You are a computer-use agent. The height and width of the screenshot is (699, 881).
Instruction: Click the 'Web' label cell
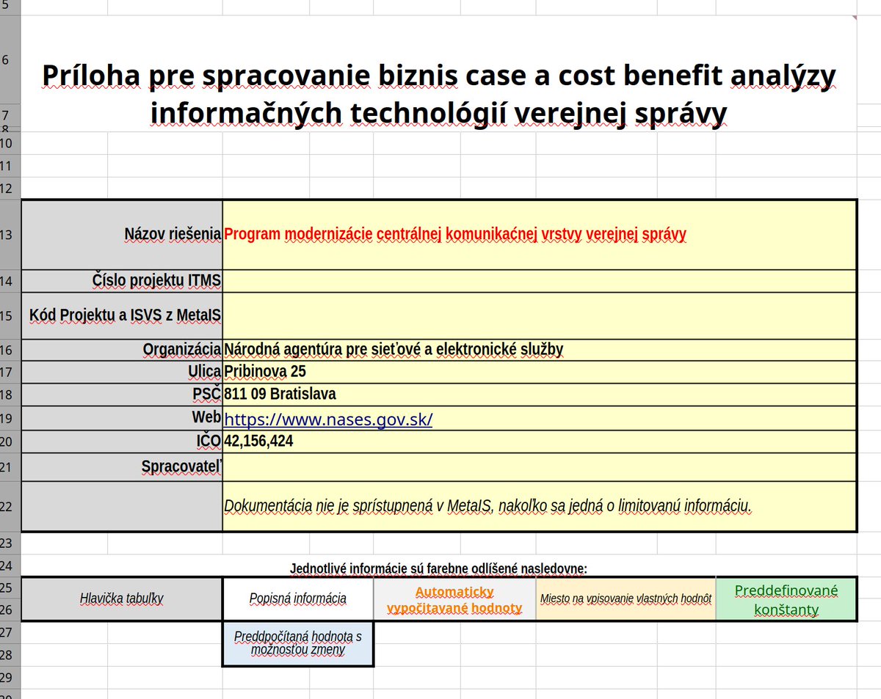coord(122,418)
